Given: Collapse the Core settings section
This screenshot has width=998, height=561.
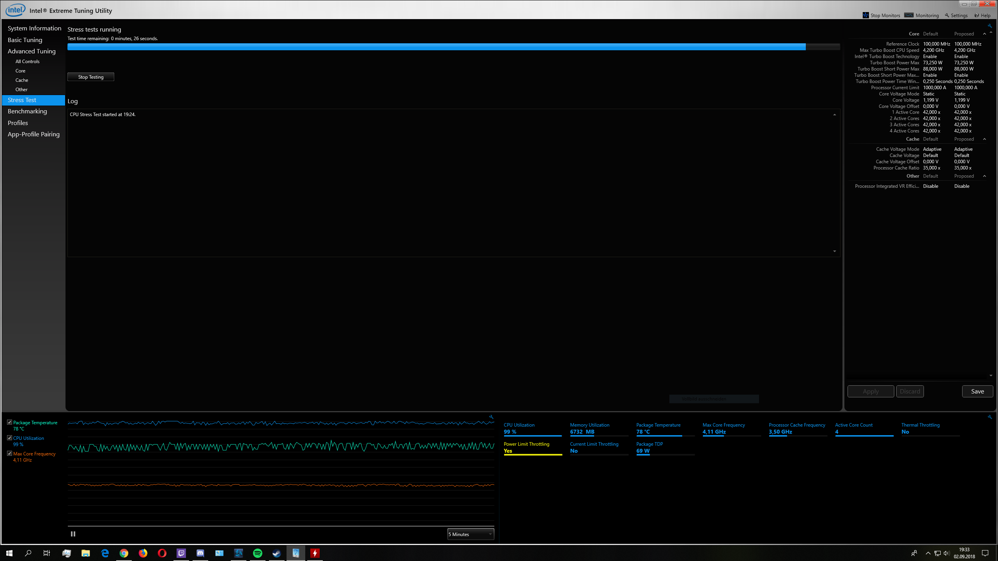Looking at the screenshot, I should [x=984, y=34].
